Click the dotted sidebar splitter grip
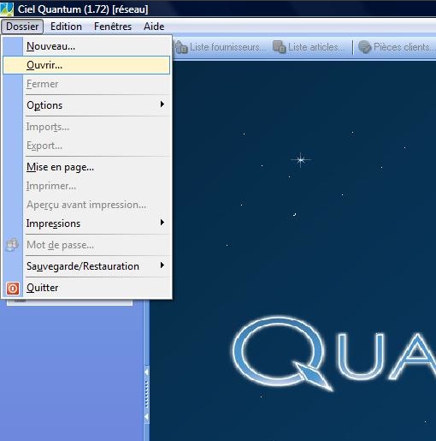The height and width of the screenshot is (441, 436). coord(147,395)
